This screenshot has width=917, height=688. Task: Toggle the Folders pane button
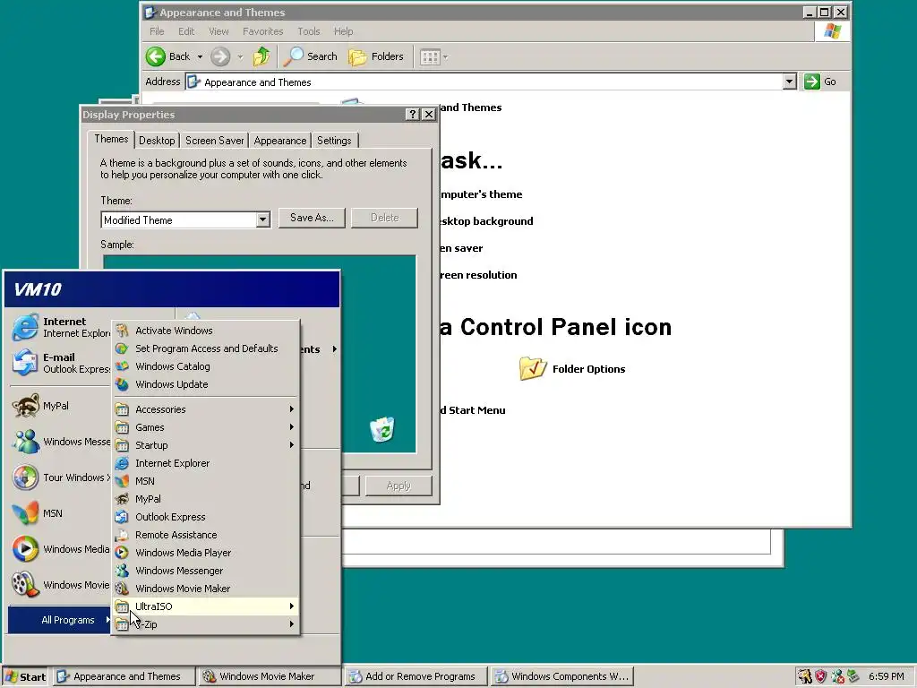click(376, 56)
